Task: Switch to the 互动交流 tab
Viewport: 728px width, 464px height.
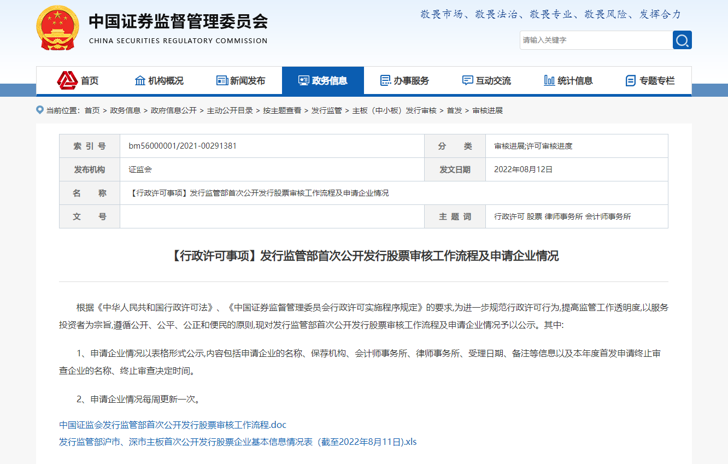Action: tap(487, 80)
